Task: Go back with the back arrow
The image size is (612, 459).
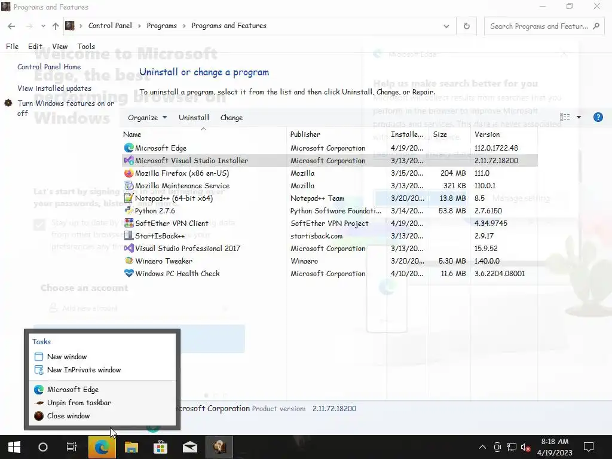Action: pos(11,26)
